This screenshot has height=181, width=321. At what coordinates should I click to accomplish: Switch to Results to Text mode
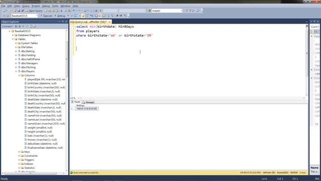[96, 16]
